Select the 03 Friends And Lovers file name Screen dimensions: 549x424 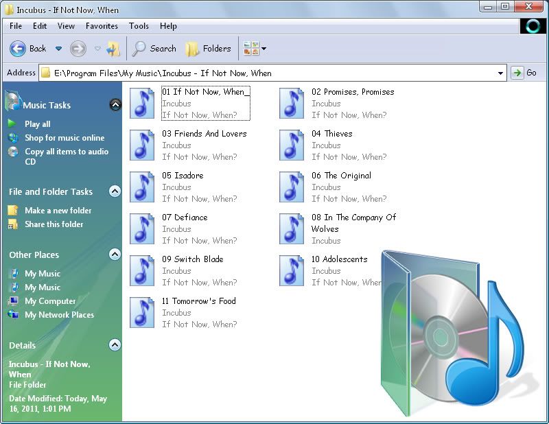click(x=204, y=134)
